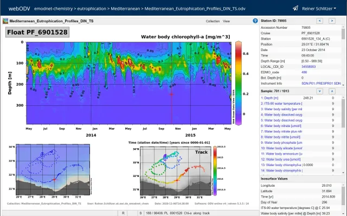
Task: Click the Mediterranean_Eutrophication_Profiles_DIN_TS.odv breadcrumb
Action: (x=195, y=9)
